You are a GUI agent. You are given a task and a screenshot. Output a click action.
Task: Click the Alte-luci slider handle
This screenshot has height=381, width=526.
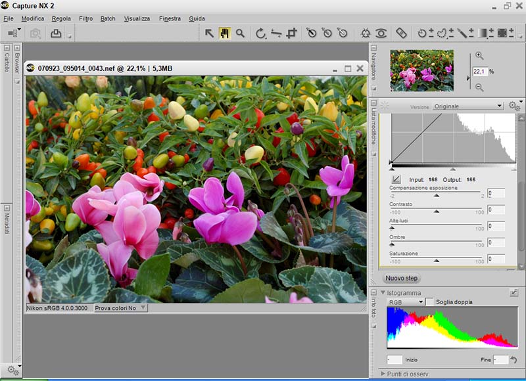392,228
